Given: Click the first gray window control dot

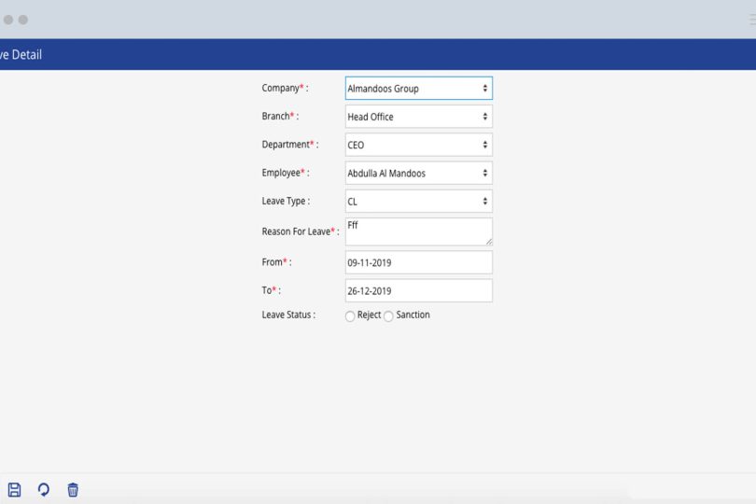Looking at the screenshot, I should 8,20.
